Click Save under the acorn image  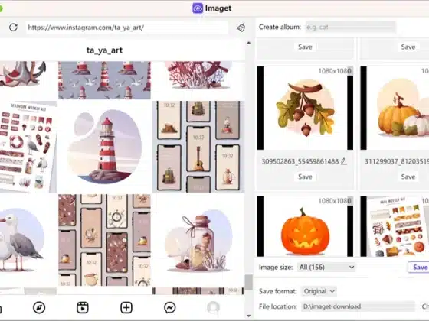tap(305, 177)
